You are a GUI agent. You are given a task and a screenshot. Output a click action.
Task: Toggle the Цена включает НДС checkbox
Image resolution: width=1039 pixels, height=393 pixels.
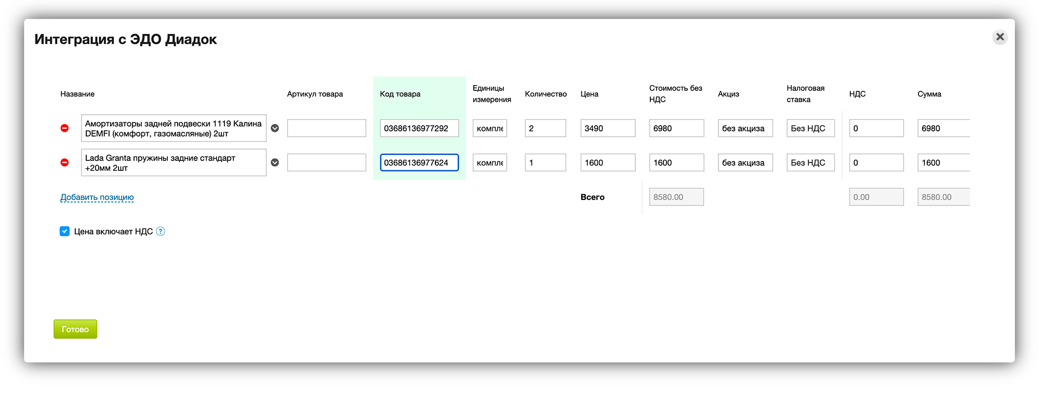(x=64, y=232)
